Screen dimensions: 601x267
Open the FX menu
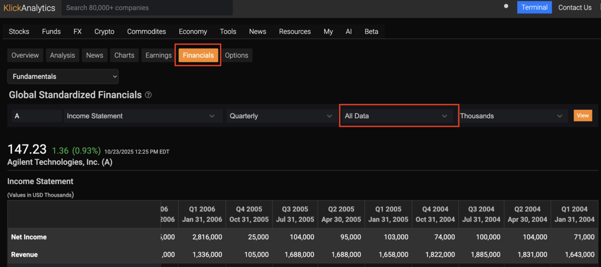tap(77, 32)
